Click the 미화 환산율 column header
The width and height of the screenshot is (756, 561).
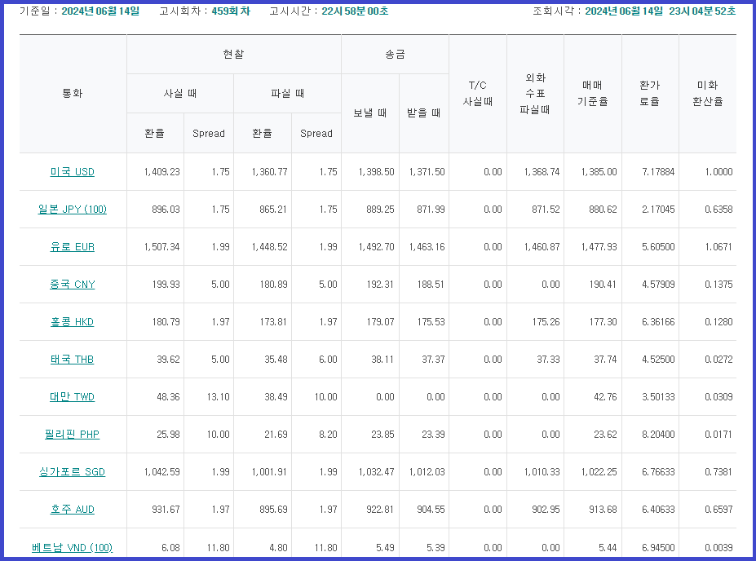coord(708,94)
